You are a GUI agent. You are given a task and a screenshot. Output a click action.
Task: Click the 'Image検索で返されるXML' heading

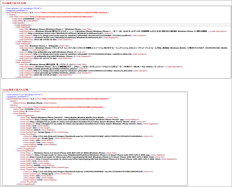pyautogui.click(x=16, y=89)
